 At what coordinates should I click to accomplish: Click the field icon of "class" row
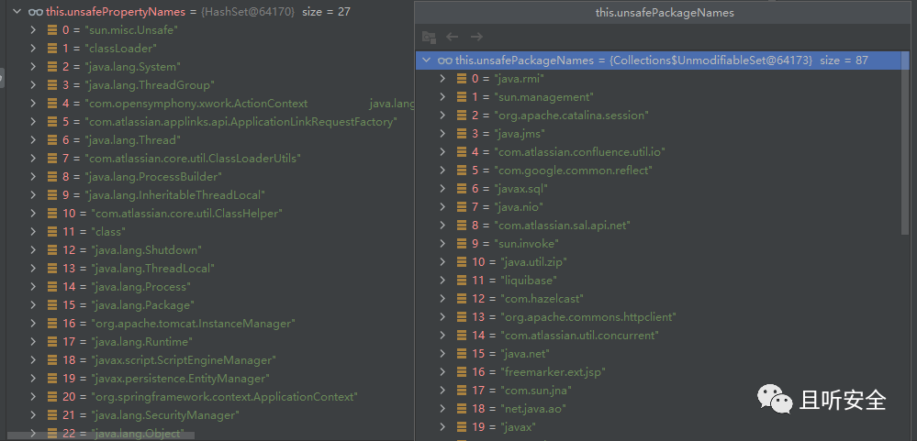pos(52,232)
